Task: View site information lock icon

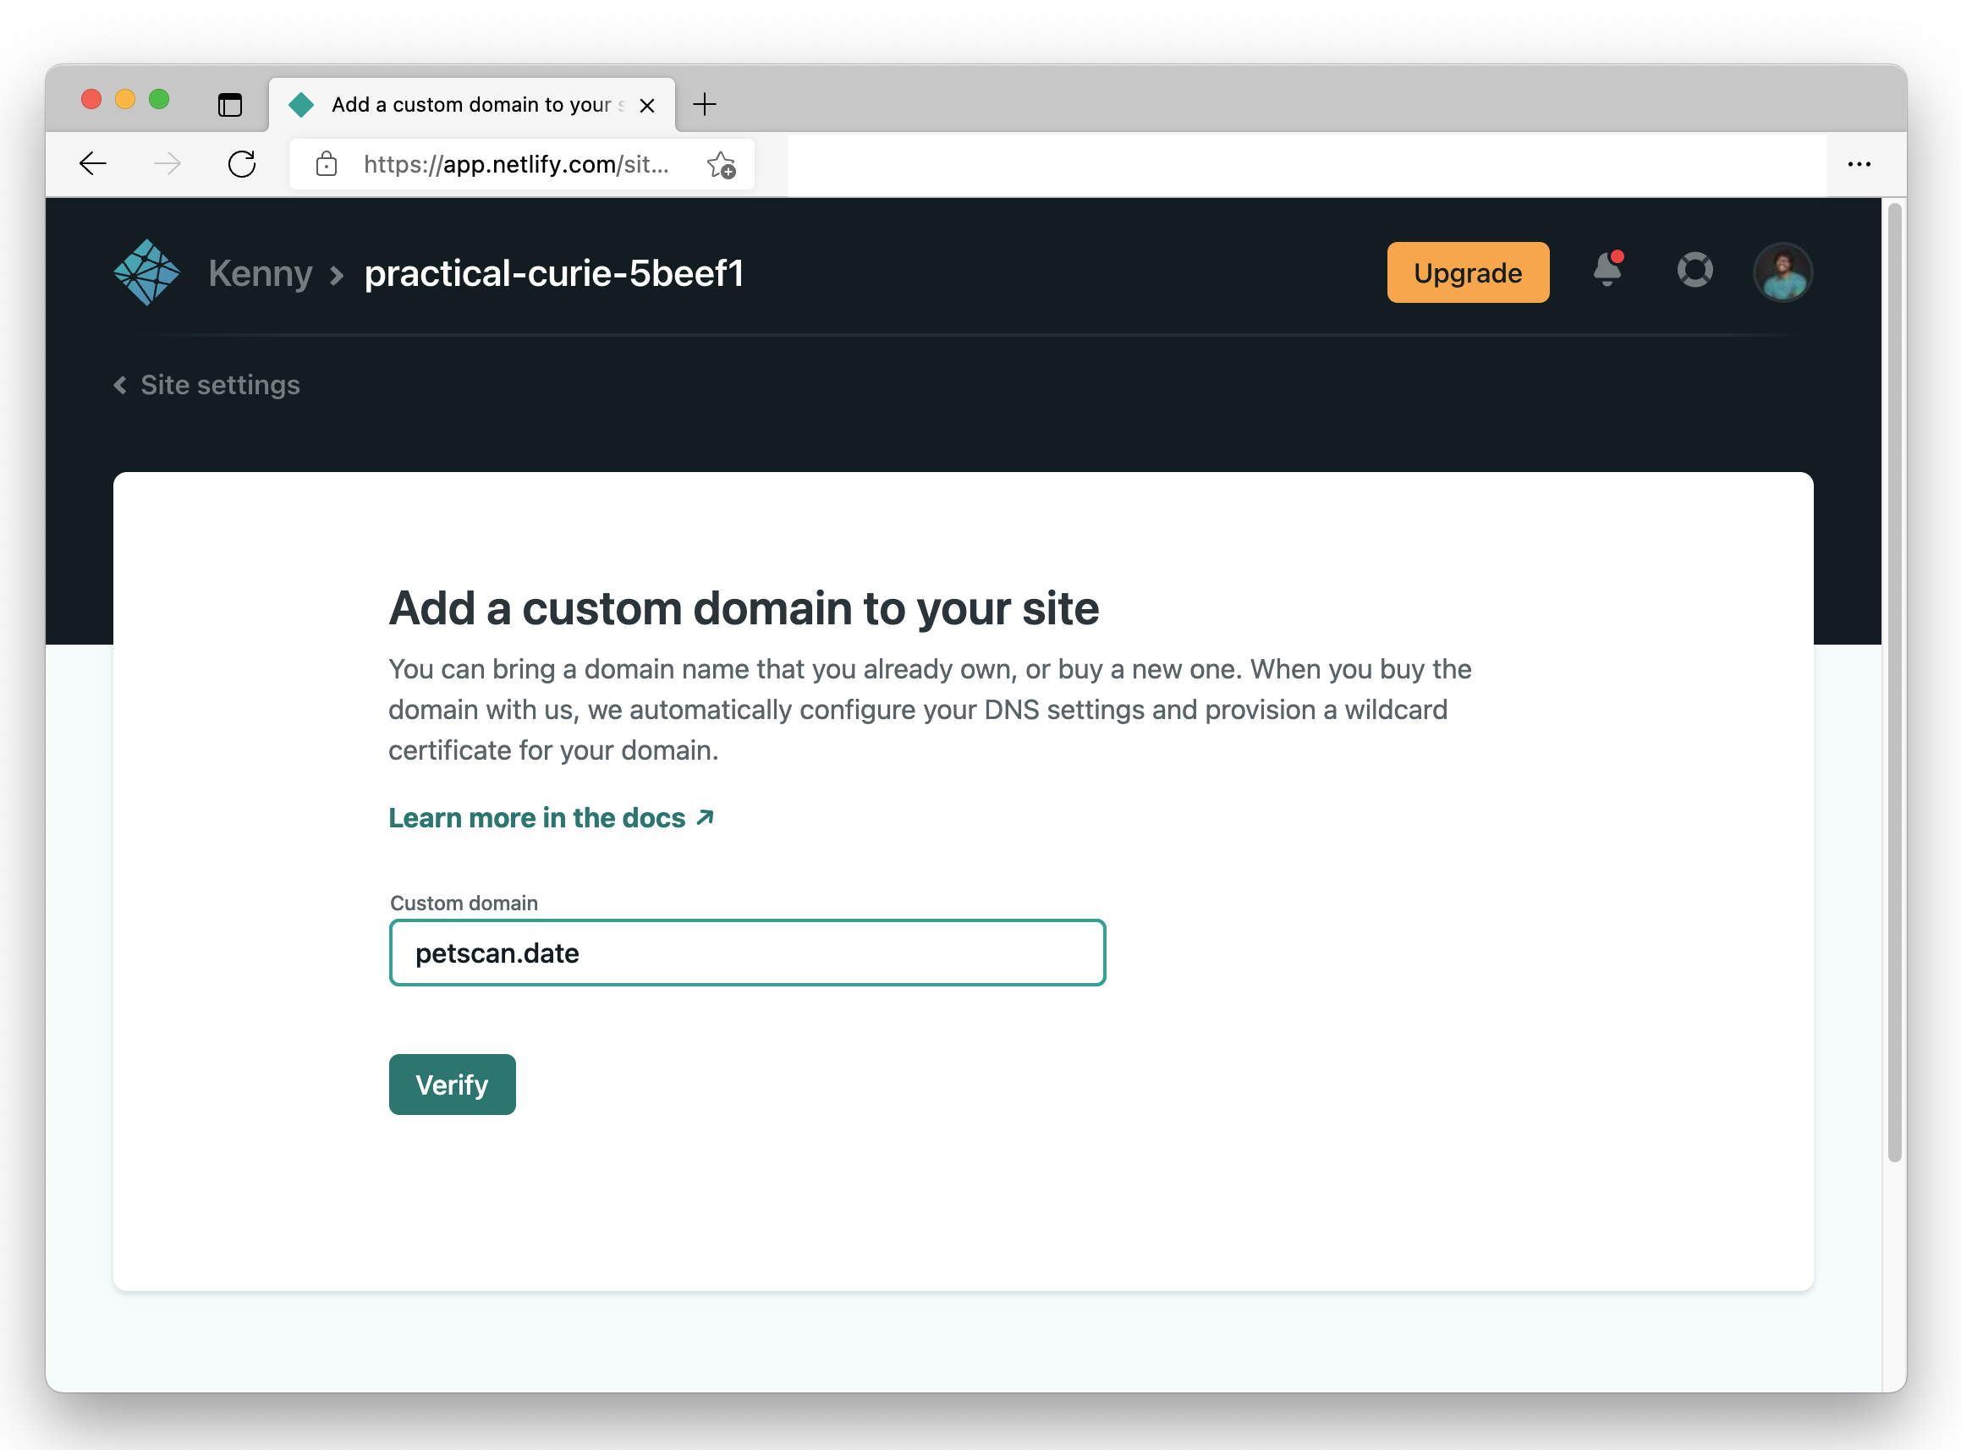Action: [x=327, y=164]
